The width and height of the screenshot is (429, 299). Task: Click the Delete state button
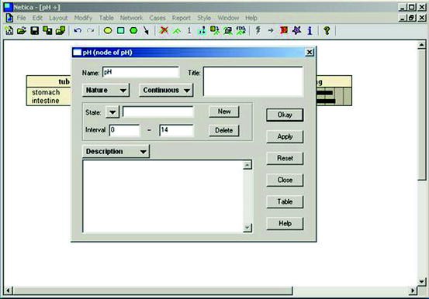[223, 130]
